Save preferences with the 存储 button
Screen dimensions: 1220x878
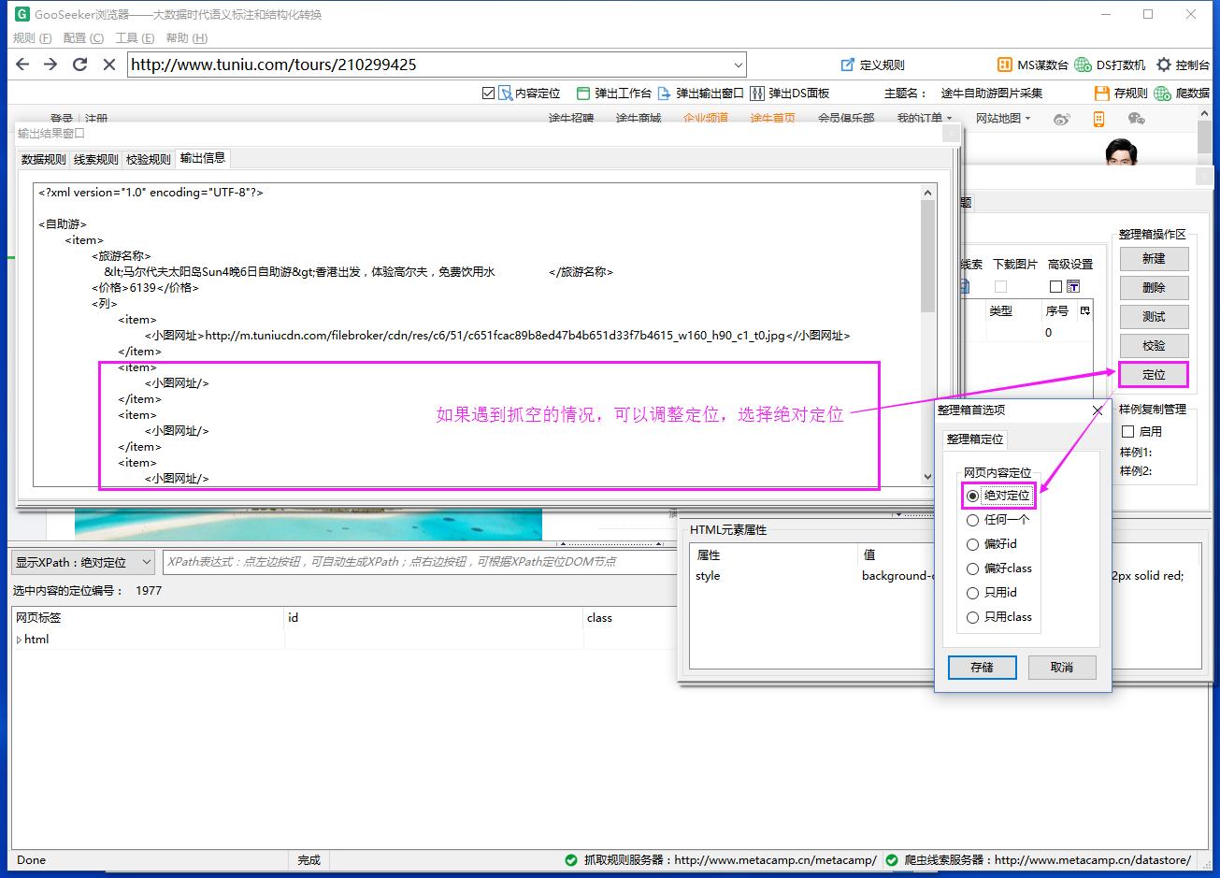[982, 668]
